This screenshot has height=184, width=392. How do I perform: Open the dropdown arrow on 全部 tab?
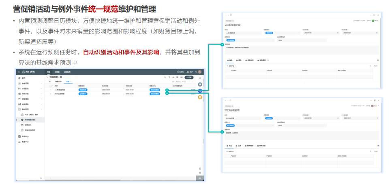[71, 82]
